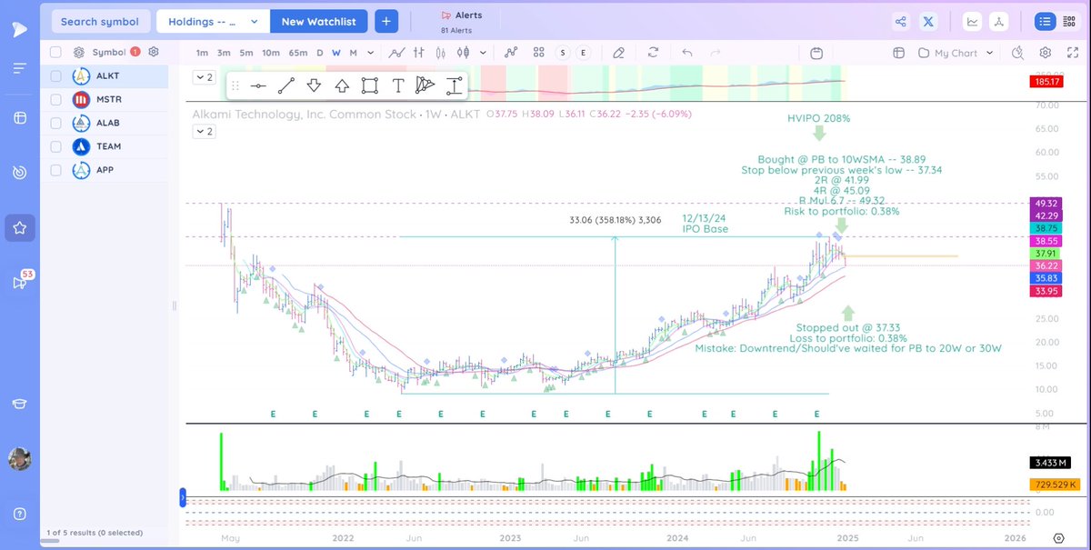
Task: Click the New Watchlist button
Action: point(318,21)
